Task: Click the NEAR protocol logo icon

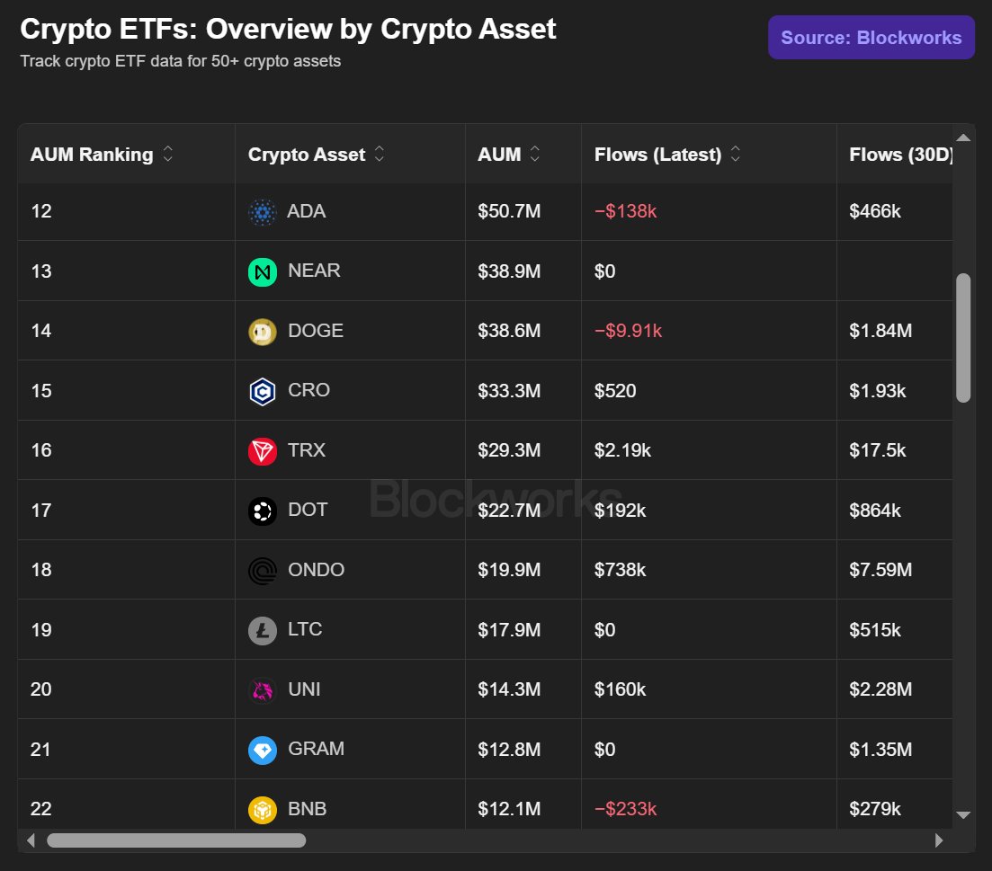Action: (x=262, y=271)
